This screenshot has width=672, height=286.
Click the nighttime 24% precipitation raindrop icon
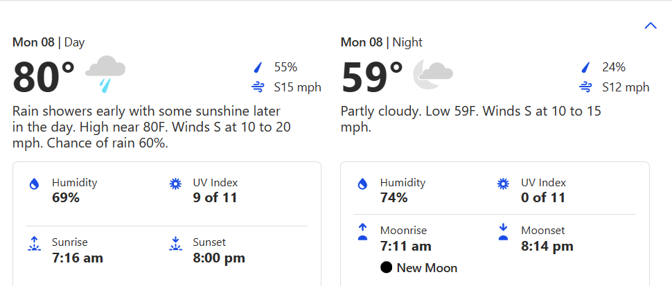pyautogui.click(x=586, y=67)
